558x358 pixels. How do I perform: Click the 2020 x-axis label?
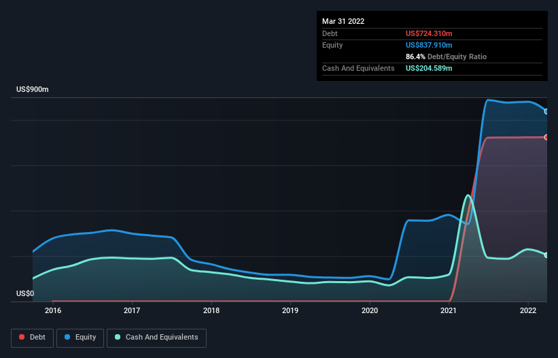pos(370,310)
